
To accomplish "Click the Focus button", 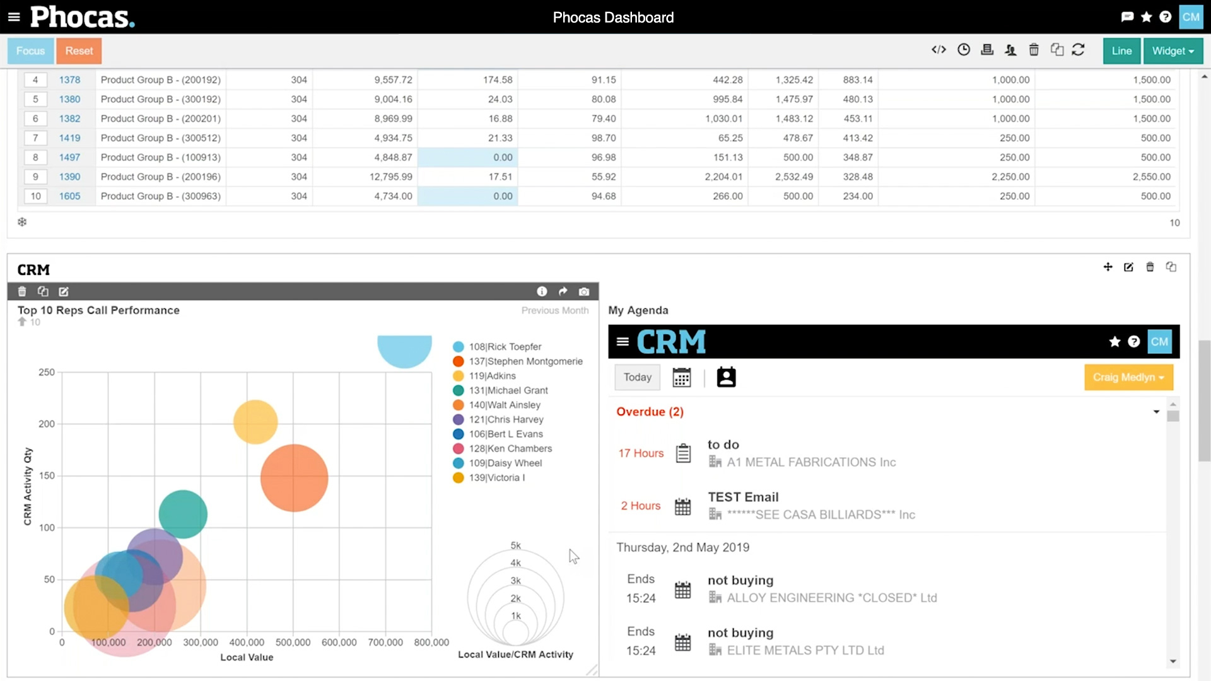I will tap(30, 51).
